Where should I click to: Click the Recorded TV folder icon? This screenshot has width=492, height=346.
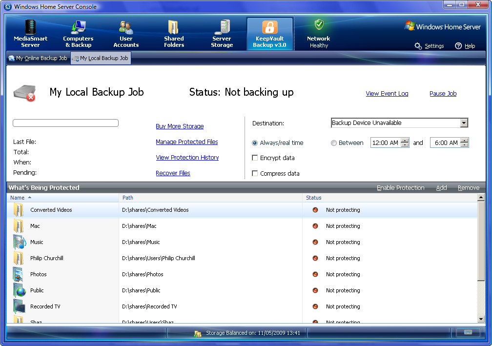[x=19, y=306]
